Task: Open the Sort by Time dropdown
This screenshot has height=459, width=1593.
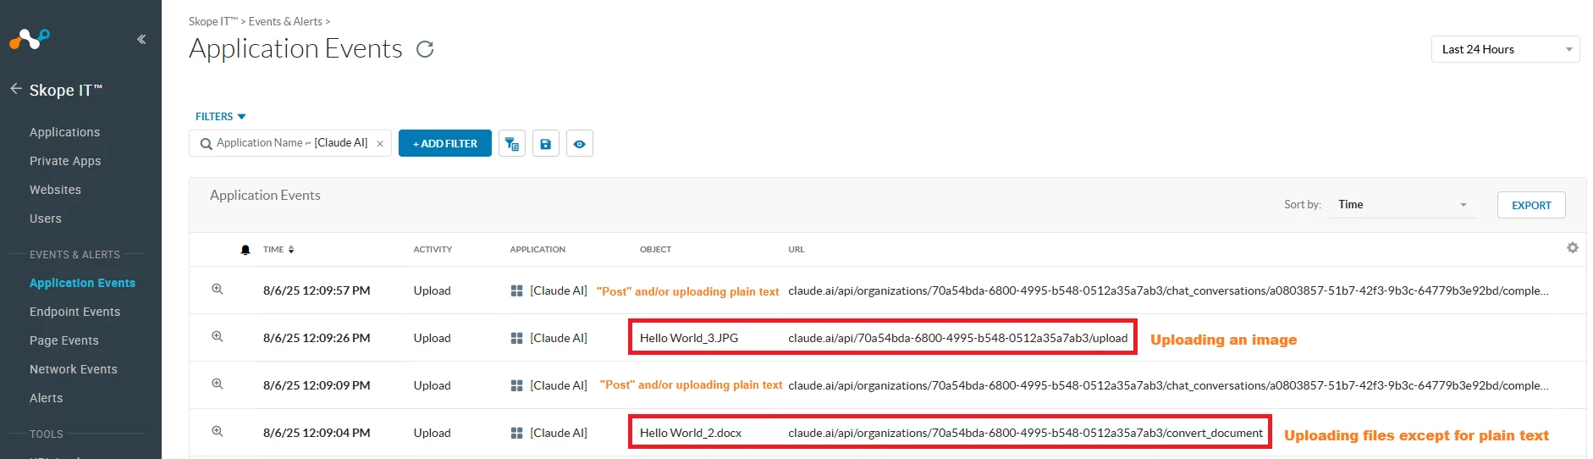Action: coord(1402,205)
